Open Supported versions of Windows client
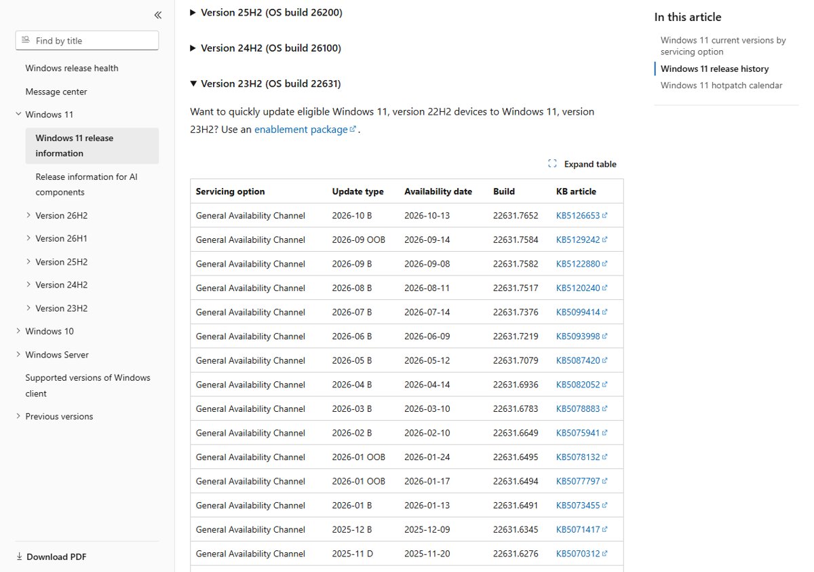Screen dimensions: 814x572 tap(88, 385)
